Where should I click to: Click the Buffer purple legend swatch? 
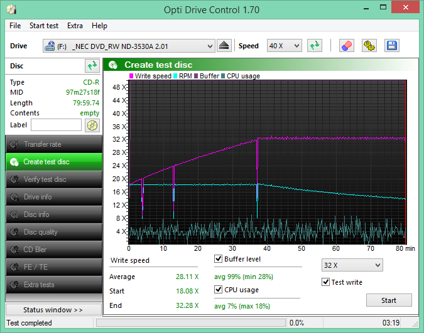pos(196,76)
